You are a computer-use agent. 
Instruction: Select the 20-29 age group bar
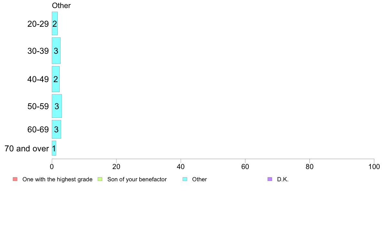(x=55, y=24)
